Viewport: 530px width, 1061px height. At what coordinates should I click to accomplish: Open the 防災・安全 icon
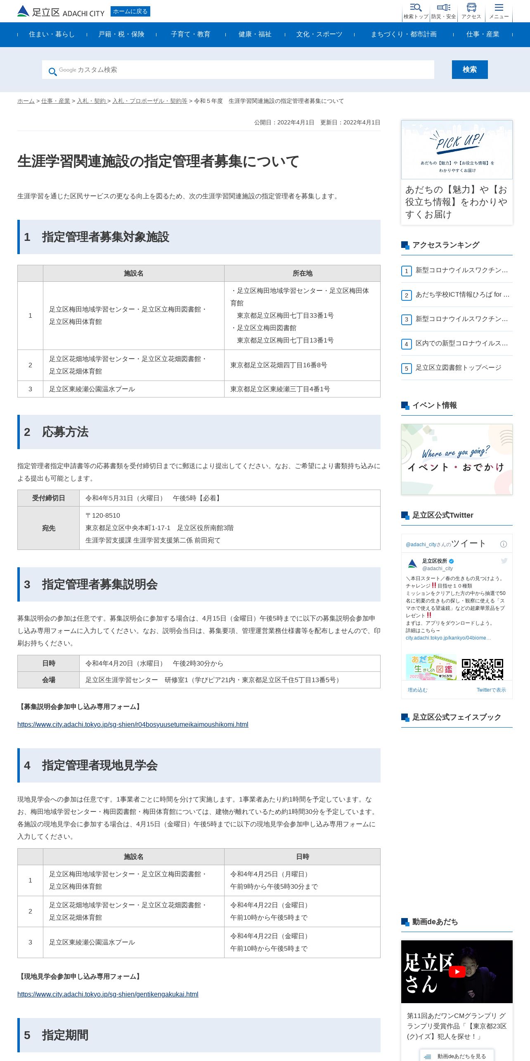[x=443, y=11]
